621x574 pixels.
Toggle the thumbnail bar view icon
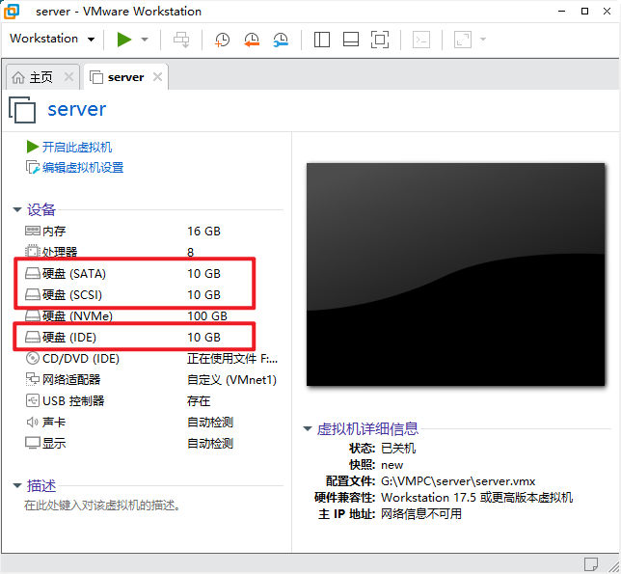[x=351, y=40]
